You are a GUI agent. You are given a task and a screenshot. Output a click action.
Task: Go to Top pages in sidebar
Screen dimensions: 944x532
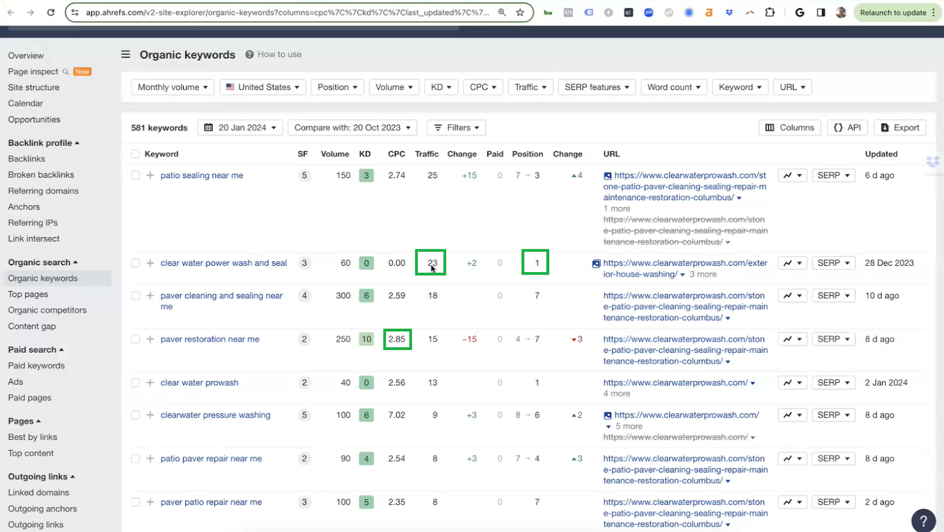coord(28,295)
